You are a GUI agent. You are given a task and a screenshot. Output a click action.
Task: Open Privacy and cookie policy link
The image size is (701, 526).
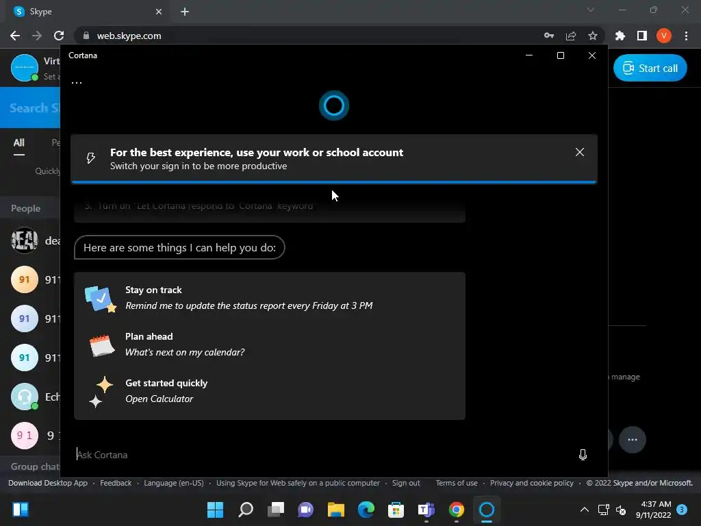(x=531, y=483)
